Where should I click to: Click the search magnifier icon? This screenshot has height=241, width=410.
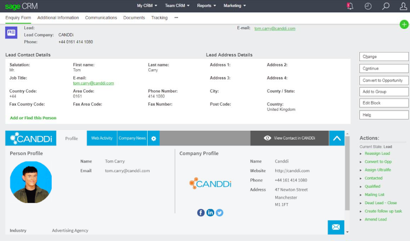[386, 6]
